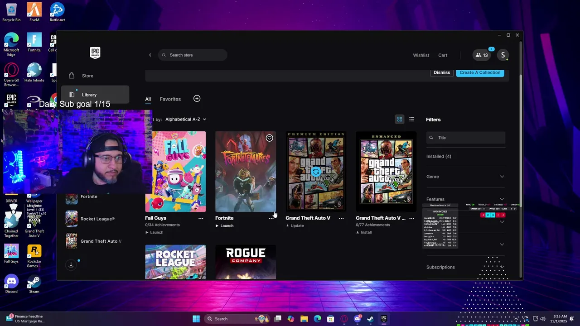Open the Recycle Bin desktop icon
This screenshot has height=326, width=580.
[x=11, y=12]
